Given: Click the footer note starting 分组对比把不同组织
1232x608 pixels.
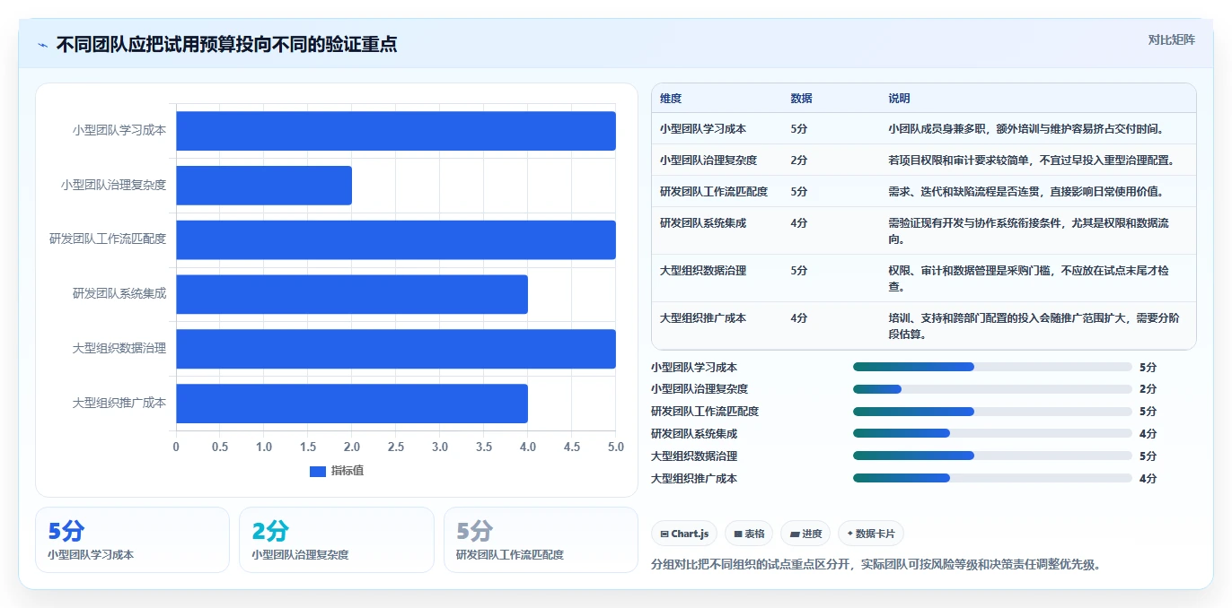Looking at the screenshot, I should pyautogui.click(x=876, y=565).
